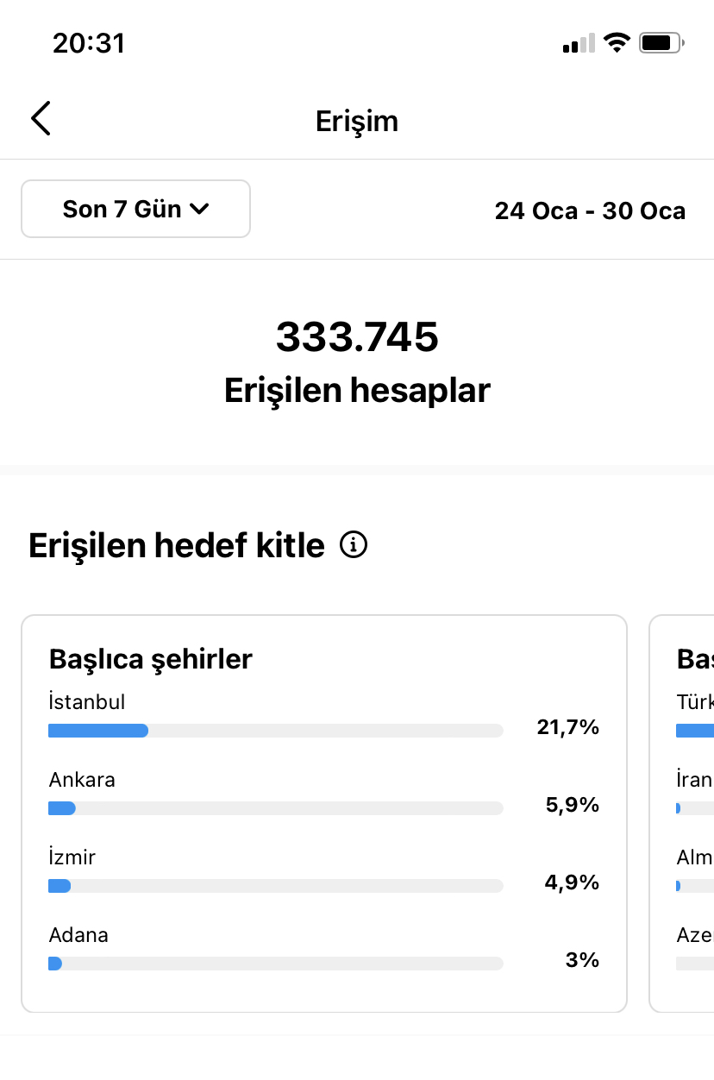Tap the back arrow icon
The image size is (714, 1080).
point(41,119)
